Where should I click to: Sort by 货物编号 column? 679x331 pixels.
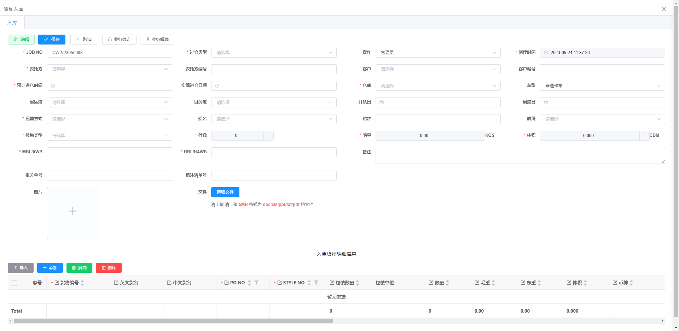[82, 283]
